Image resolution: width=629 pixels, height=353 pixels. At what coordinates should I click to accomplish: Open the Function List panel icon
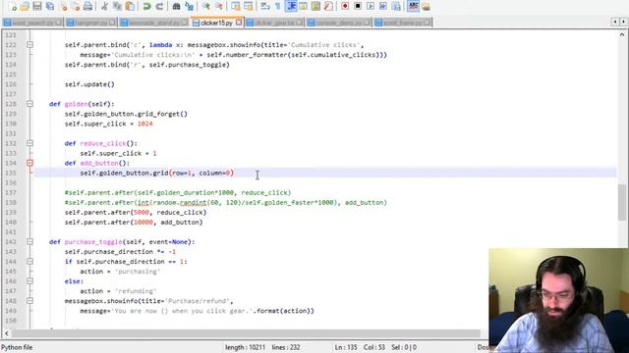[x=328, y=6]
